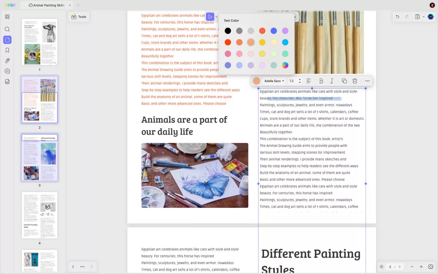
Task: Click the 'Different Painting' heading
Action: tap(311, 253)
